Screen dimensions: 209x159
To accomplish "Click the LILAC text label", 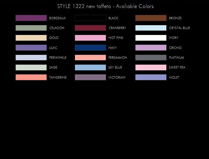I will [x=53, y=48].
